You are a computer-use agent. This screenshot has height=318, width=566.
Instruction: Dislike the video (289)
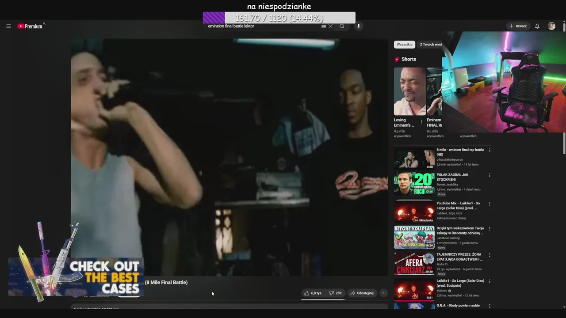pyautogui.click(x=336, y=293)
